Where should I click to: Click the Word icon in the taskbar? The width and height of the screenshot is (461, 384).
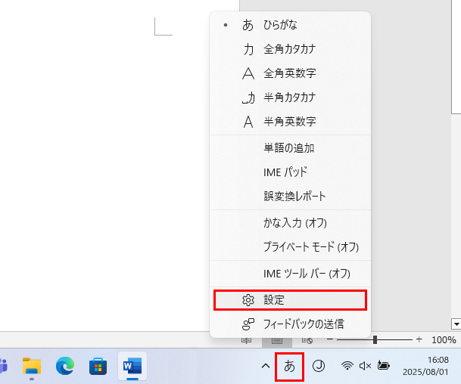pos(132,367)
